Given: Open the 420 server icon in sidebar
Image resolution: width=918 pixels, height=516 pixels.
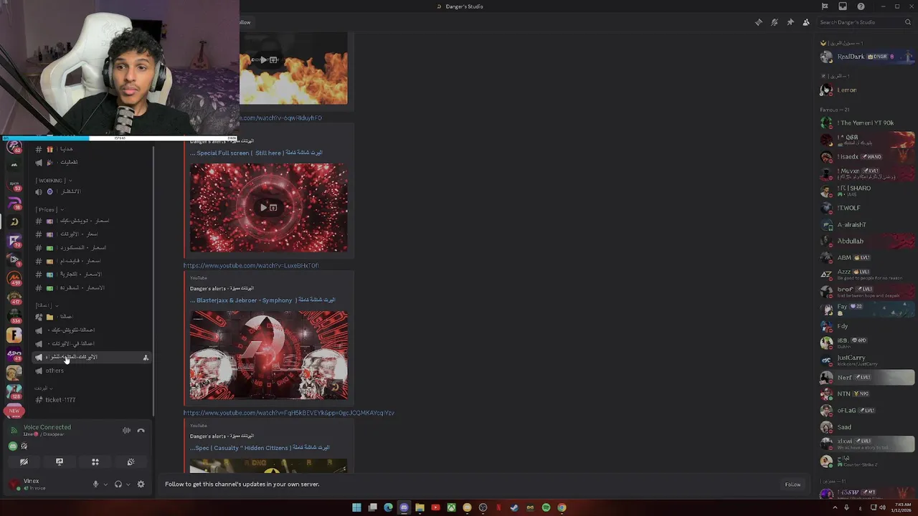Looking at the screenshot, I should pos(14,354).
